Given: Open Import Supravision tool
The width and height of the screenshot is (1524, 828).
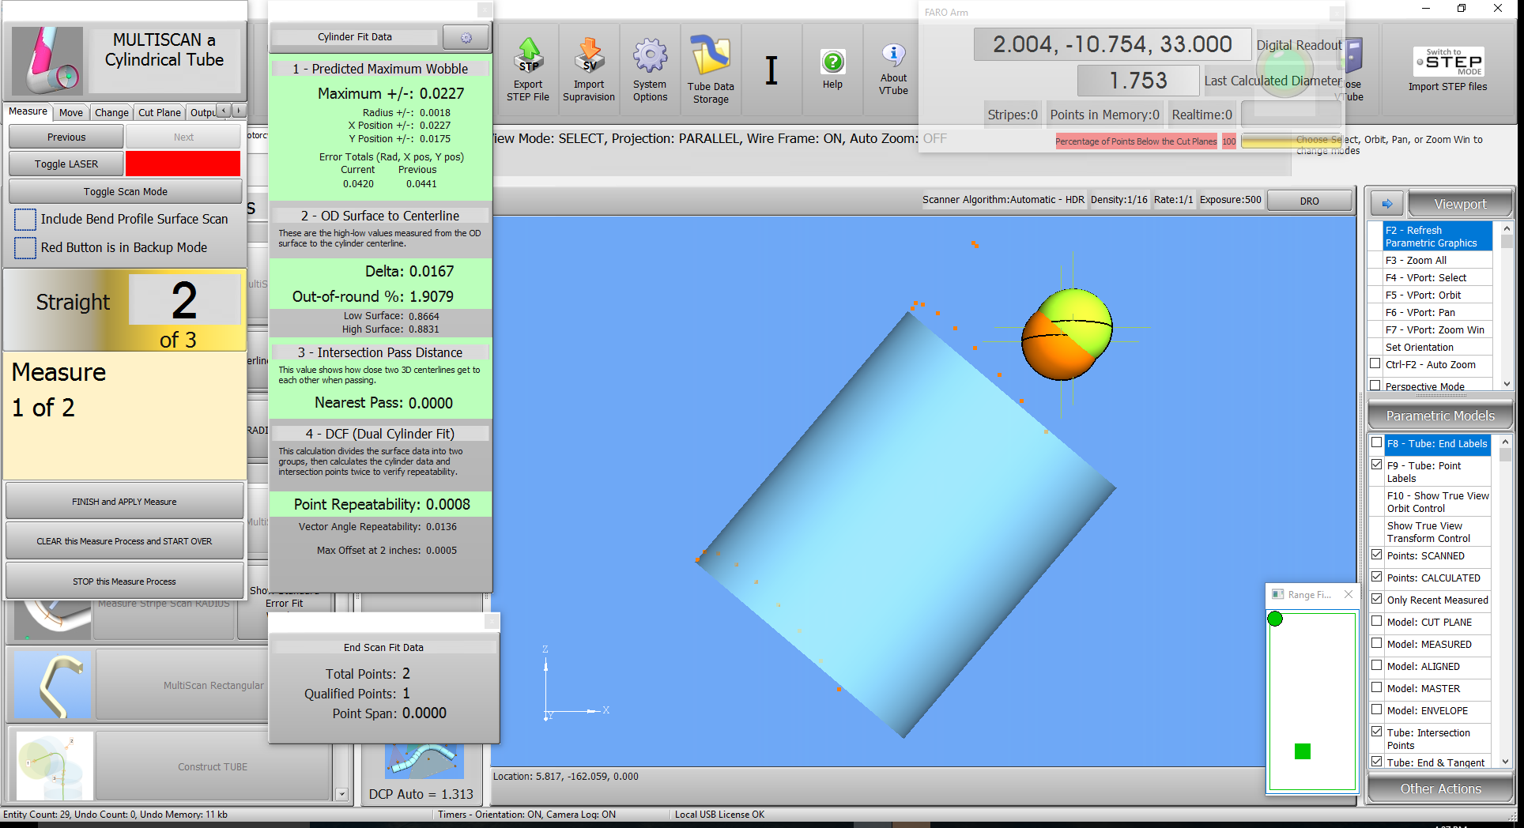Looking at the screenshot, I should (x=588, y=70).
